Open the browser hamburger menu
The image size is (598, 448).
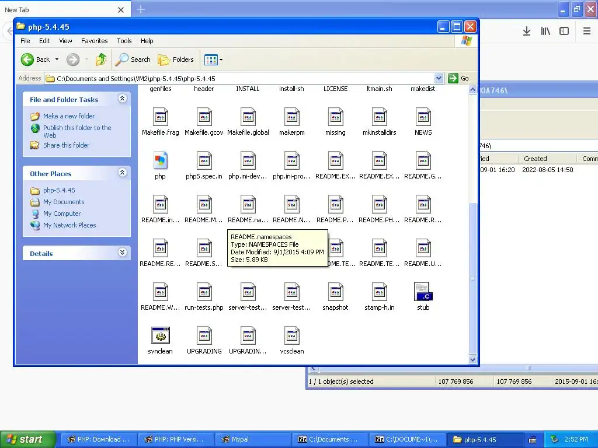tap(587, 32)
